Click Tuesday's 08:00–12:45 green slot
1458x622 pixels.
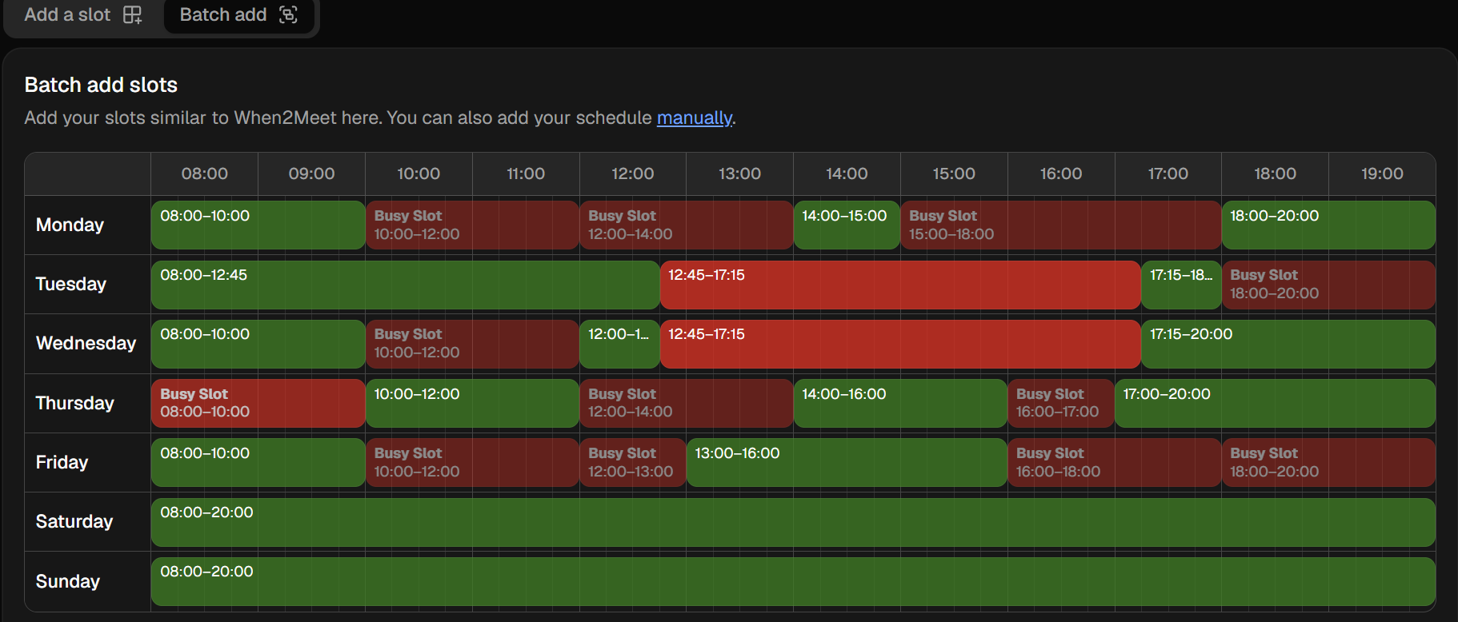tap(406, 285)
